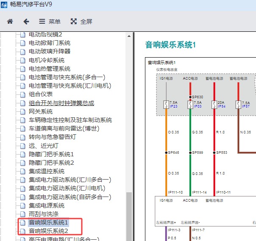Select 转向与危急警告灯 entry

click(53, 137)
